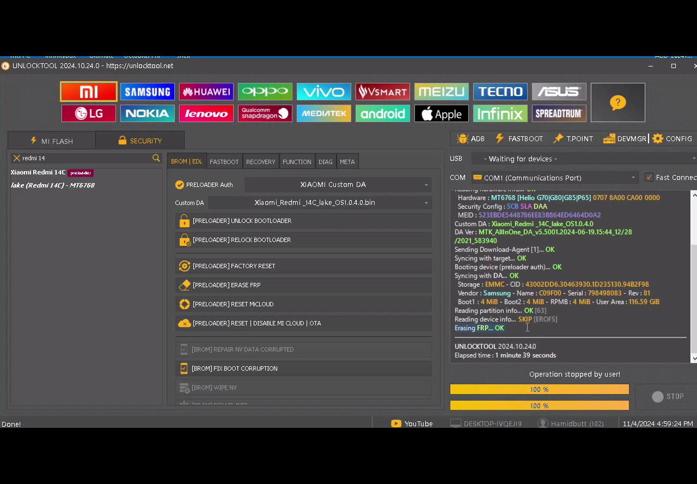Open the T.POINT tool
The height and width of the screenshot is (484, 697).
pyautogui.click(x=573, y=139)
